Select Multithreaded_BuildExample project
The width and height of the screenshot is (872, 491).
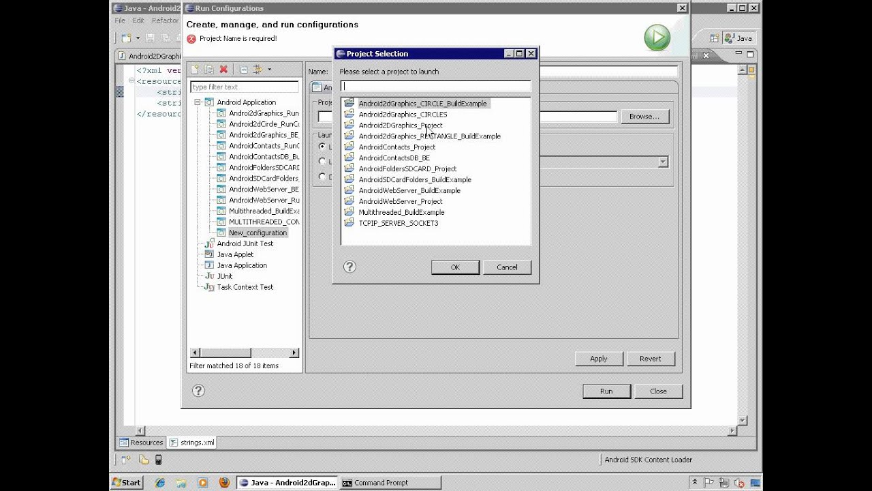click(x=401, y=213)
